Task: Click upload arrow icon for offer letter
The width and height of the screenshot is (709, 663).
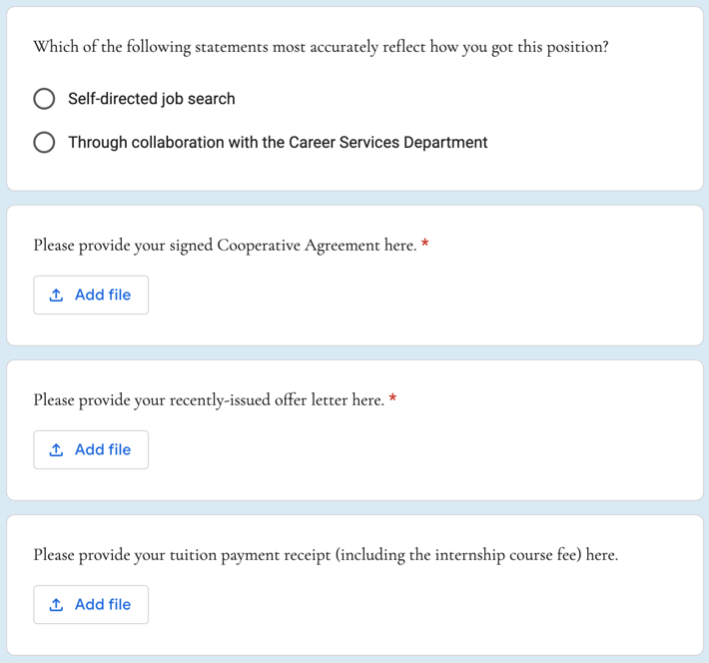Action: [56, 450]
